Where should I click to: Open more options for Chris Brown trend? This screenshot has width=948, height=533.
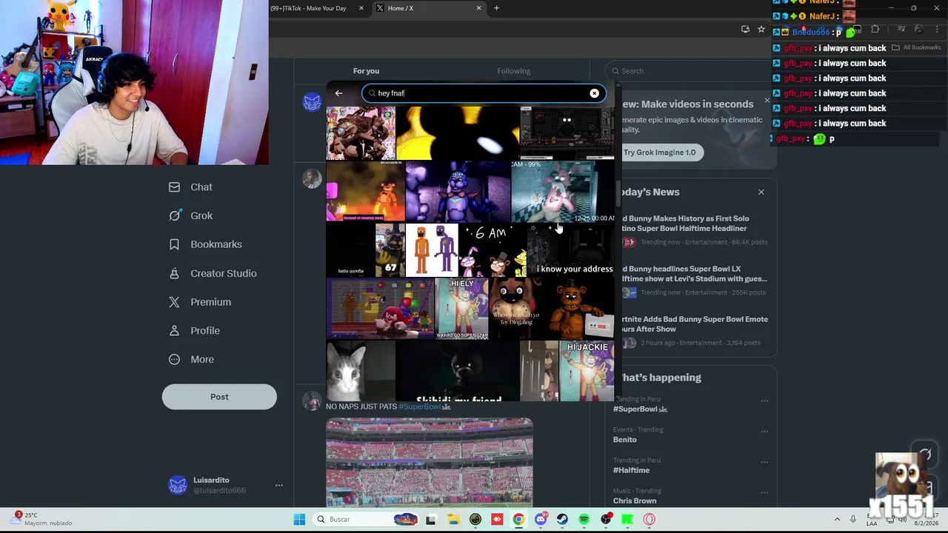tap(764, 493)
